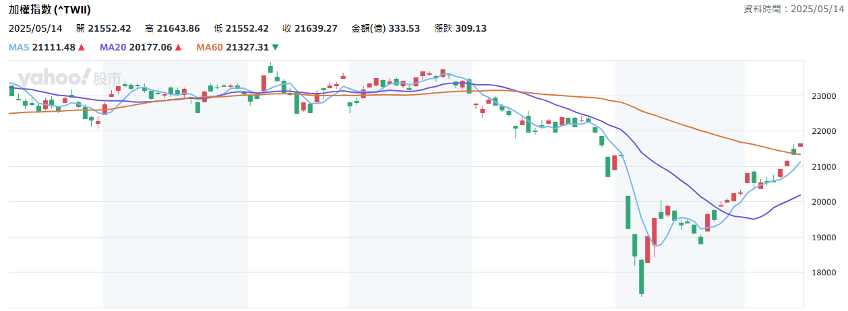Screen dimensions: 848x311
Task: Click the 23000 y-axis label
Action: click(823, 96)
